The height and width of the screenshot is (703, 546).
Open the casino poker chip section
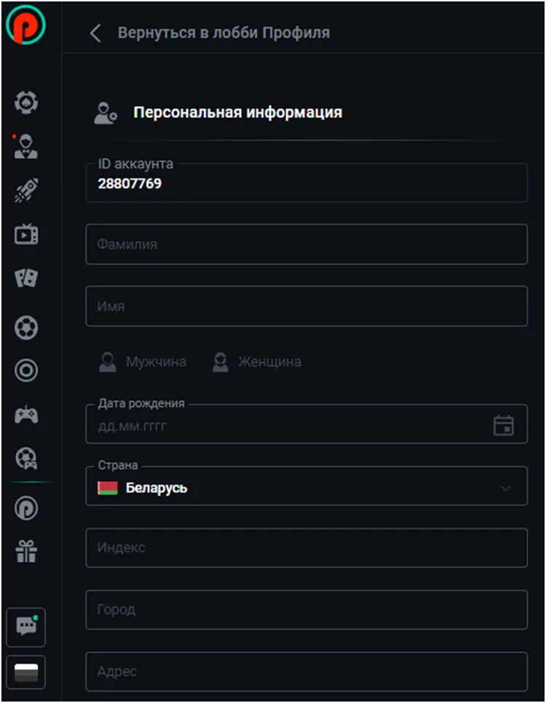26,102
